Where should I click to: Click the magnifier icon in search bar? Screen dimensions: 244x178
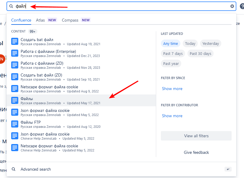[11, 6]
